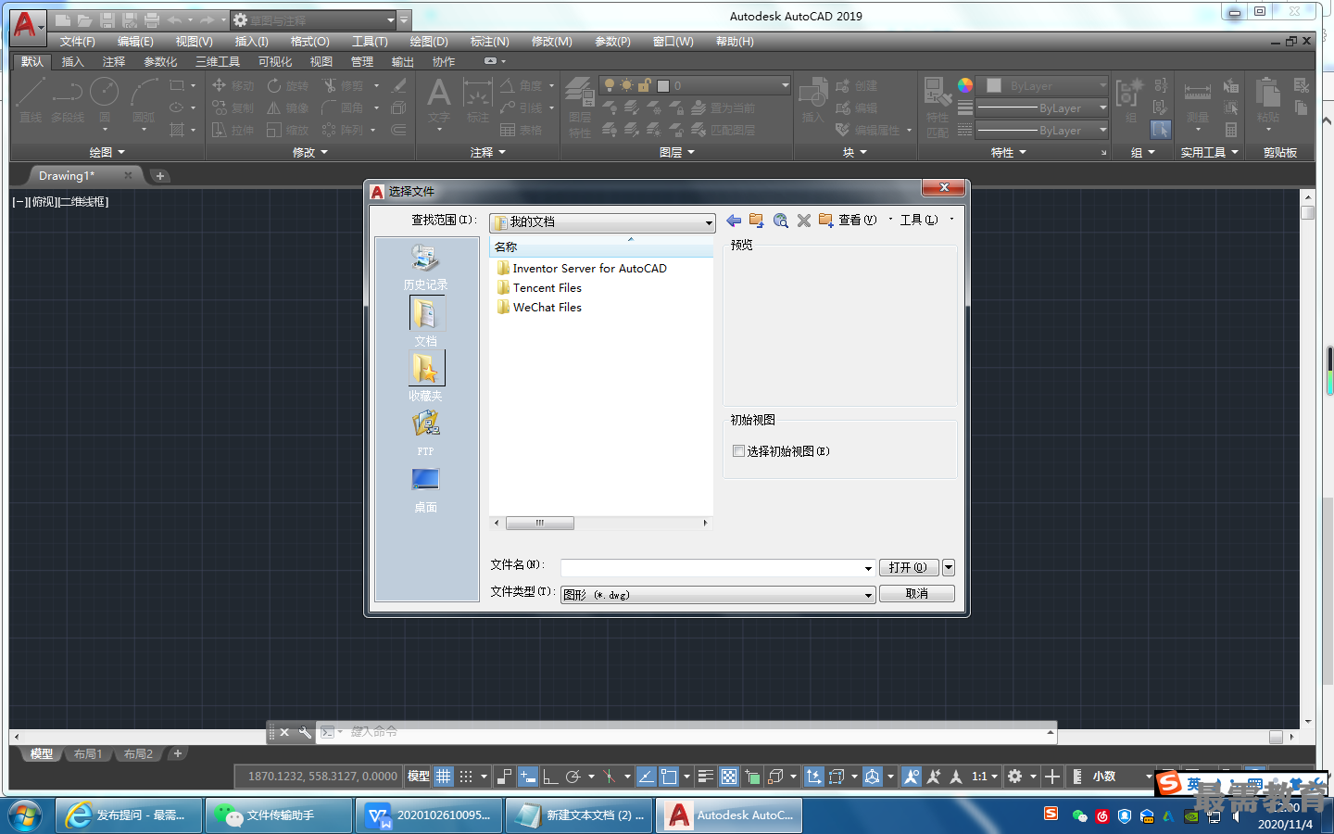Click the delete X icon in dialog toolbar
This screenshot has height=834, width=1334.
(x=804, y=221)
